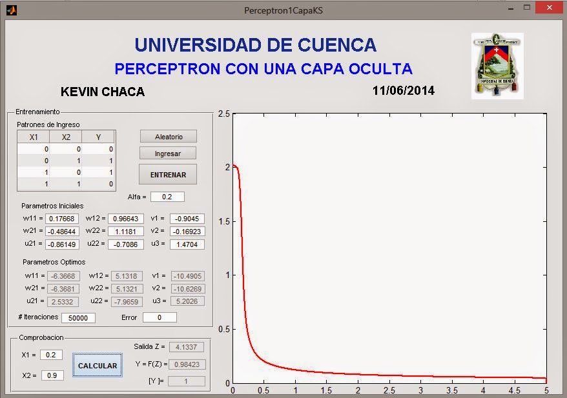The image size is (567, 398).
Task: Select the Y column header in table
Action: point(98,137)
